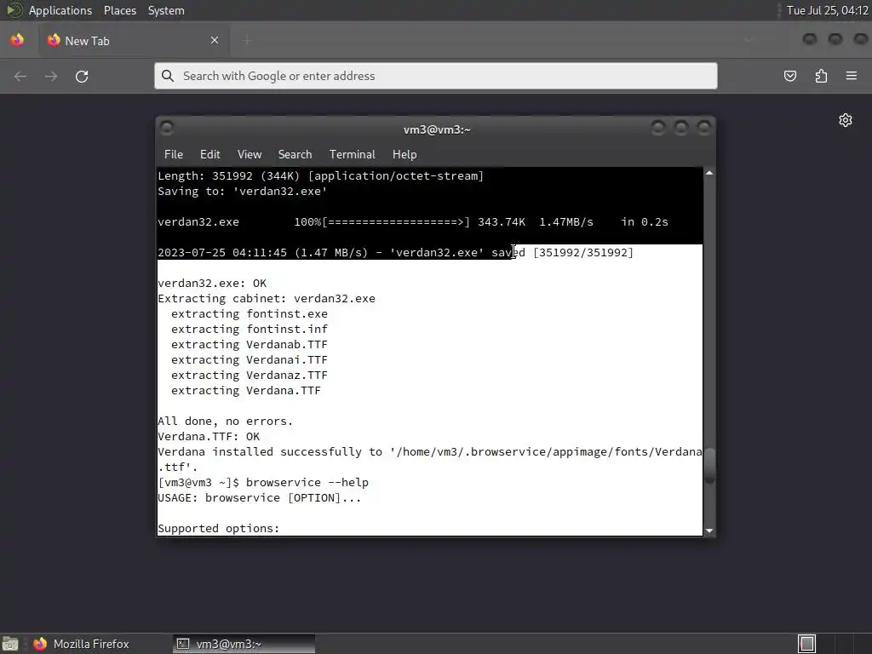Click the terminal window menu button in the title bar
872x654 pixels.
click(x=167, y=128)
